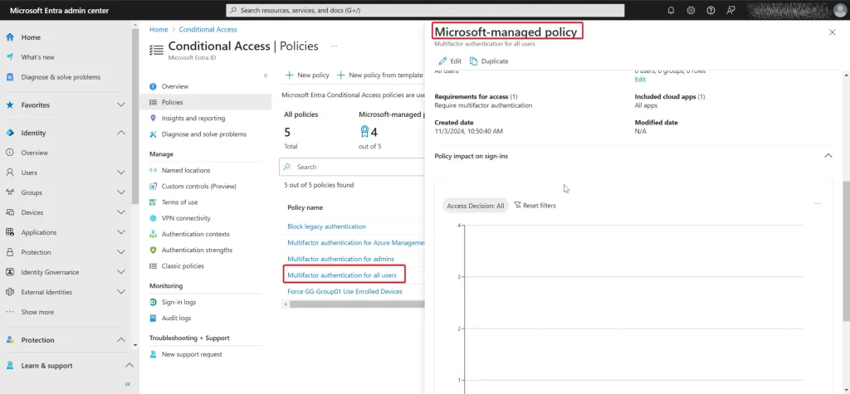Close the Microsoft-managed policy panel

click(832, 32)
